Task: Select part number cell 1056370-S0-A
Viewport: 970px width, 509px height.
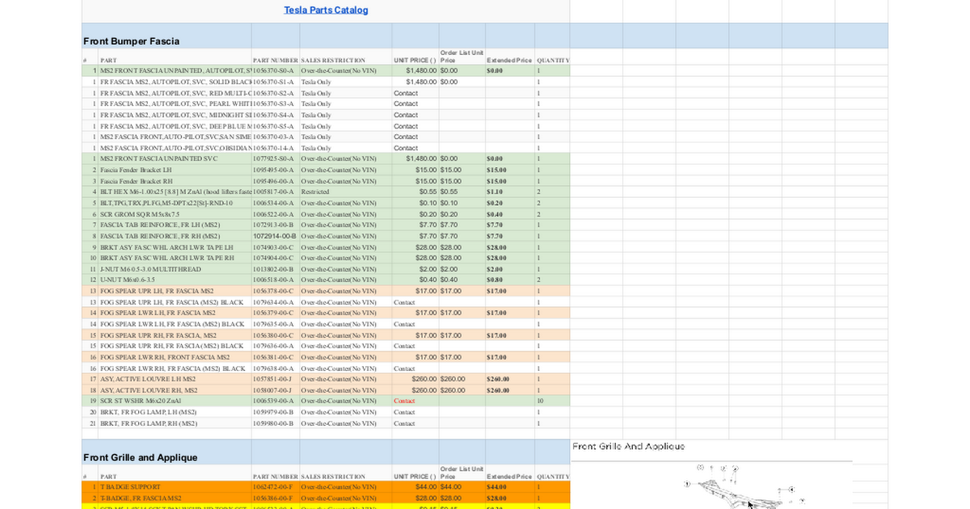Action: click(x=276, y=70)
